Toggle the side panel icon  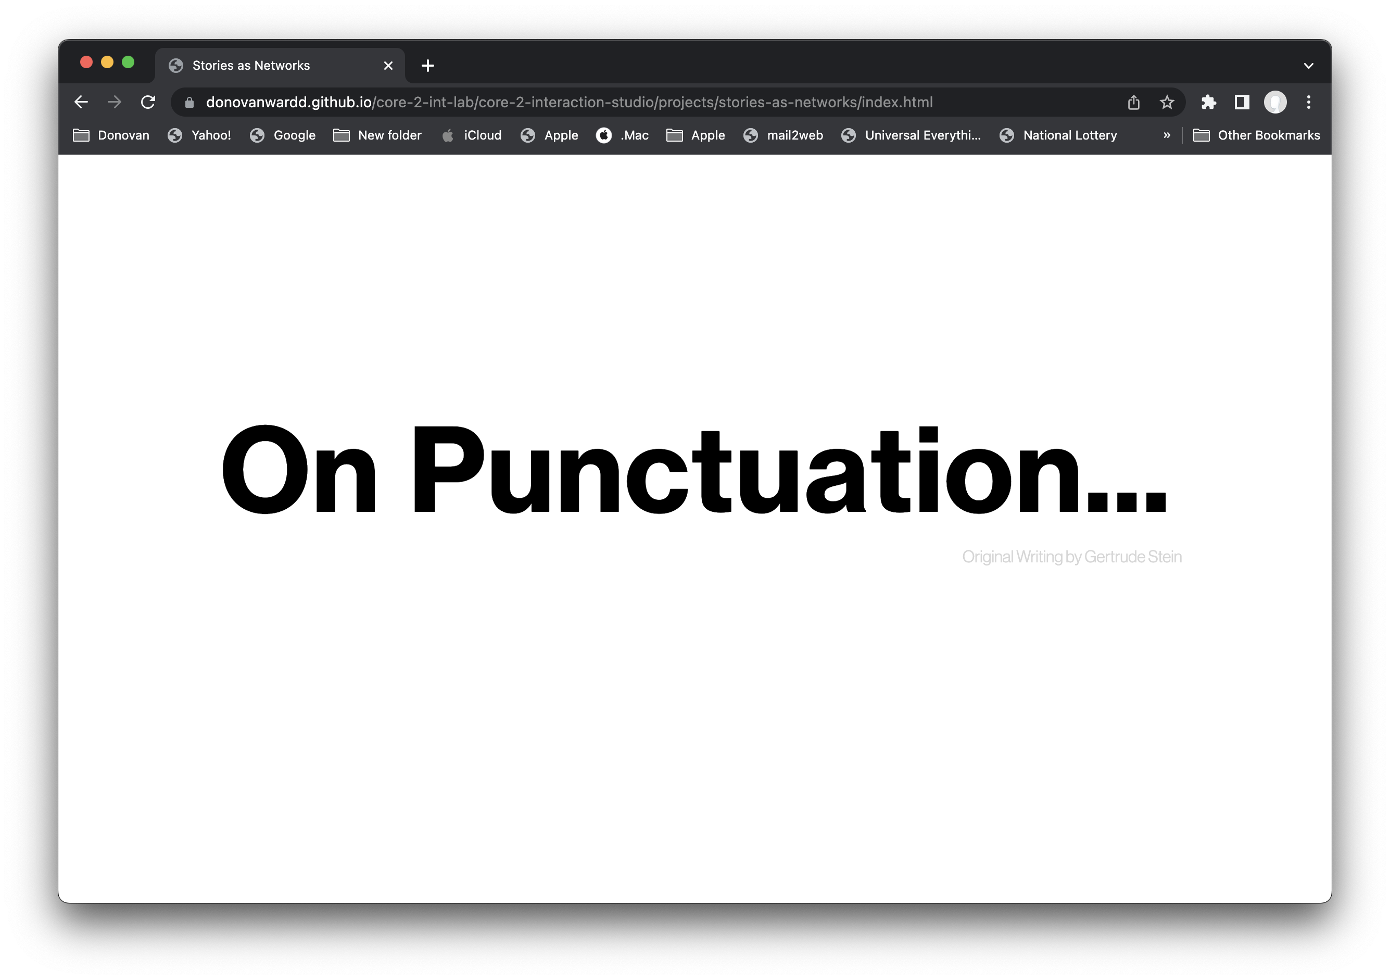[x=1242, y=103]
